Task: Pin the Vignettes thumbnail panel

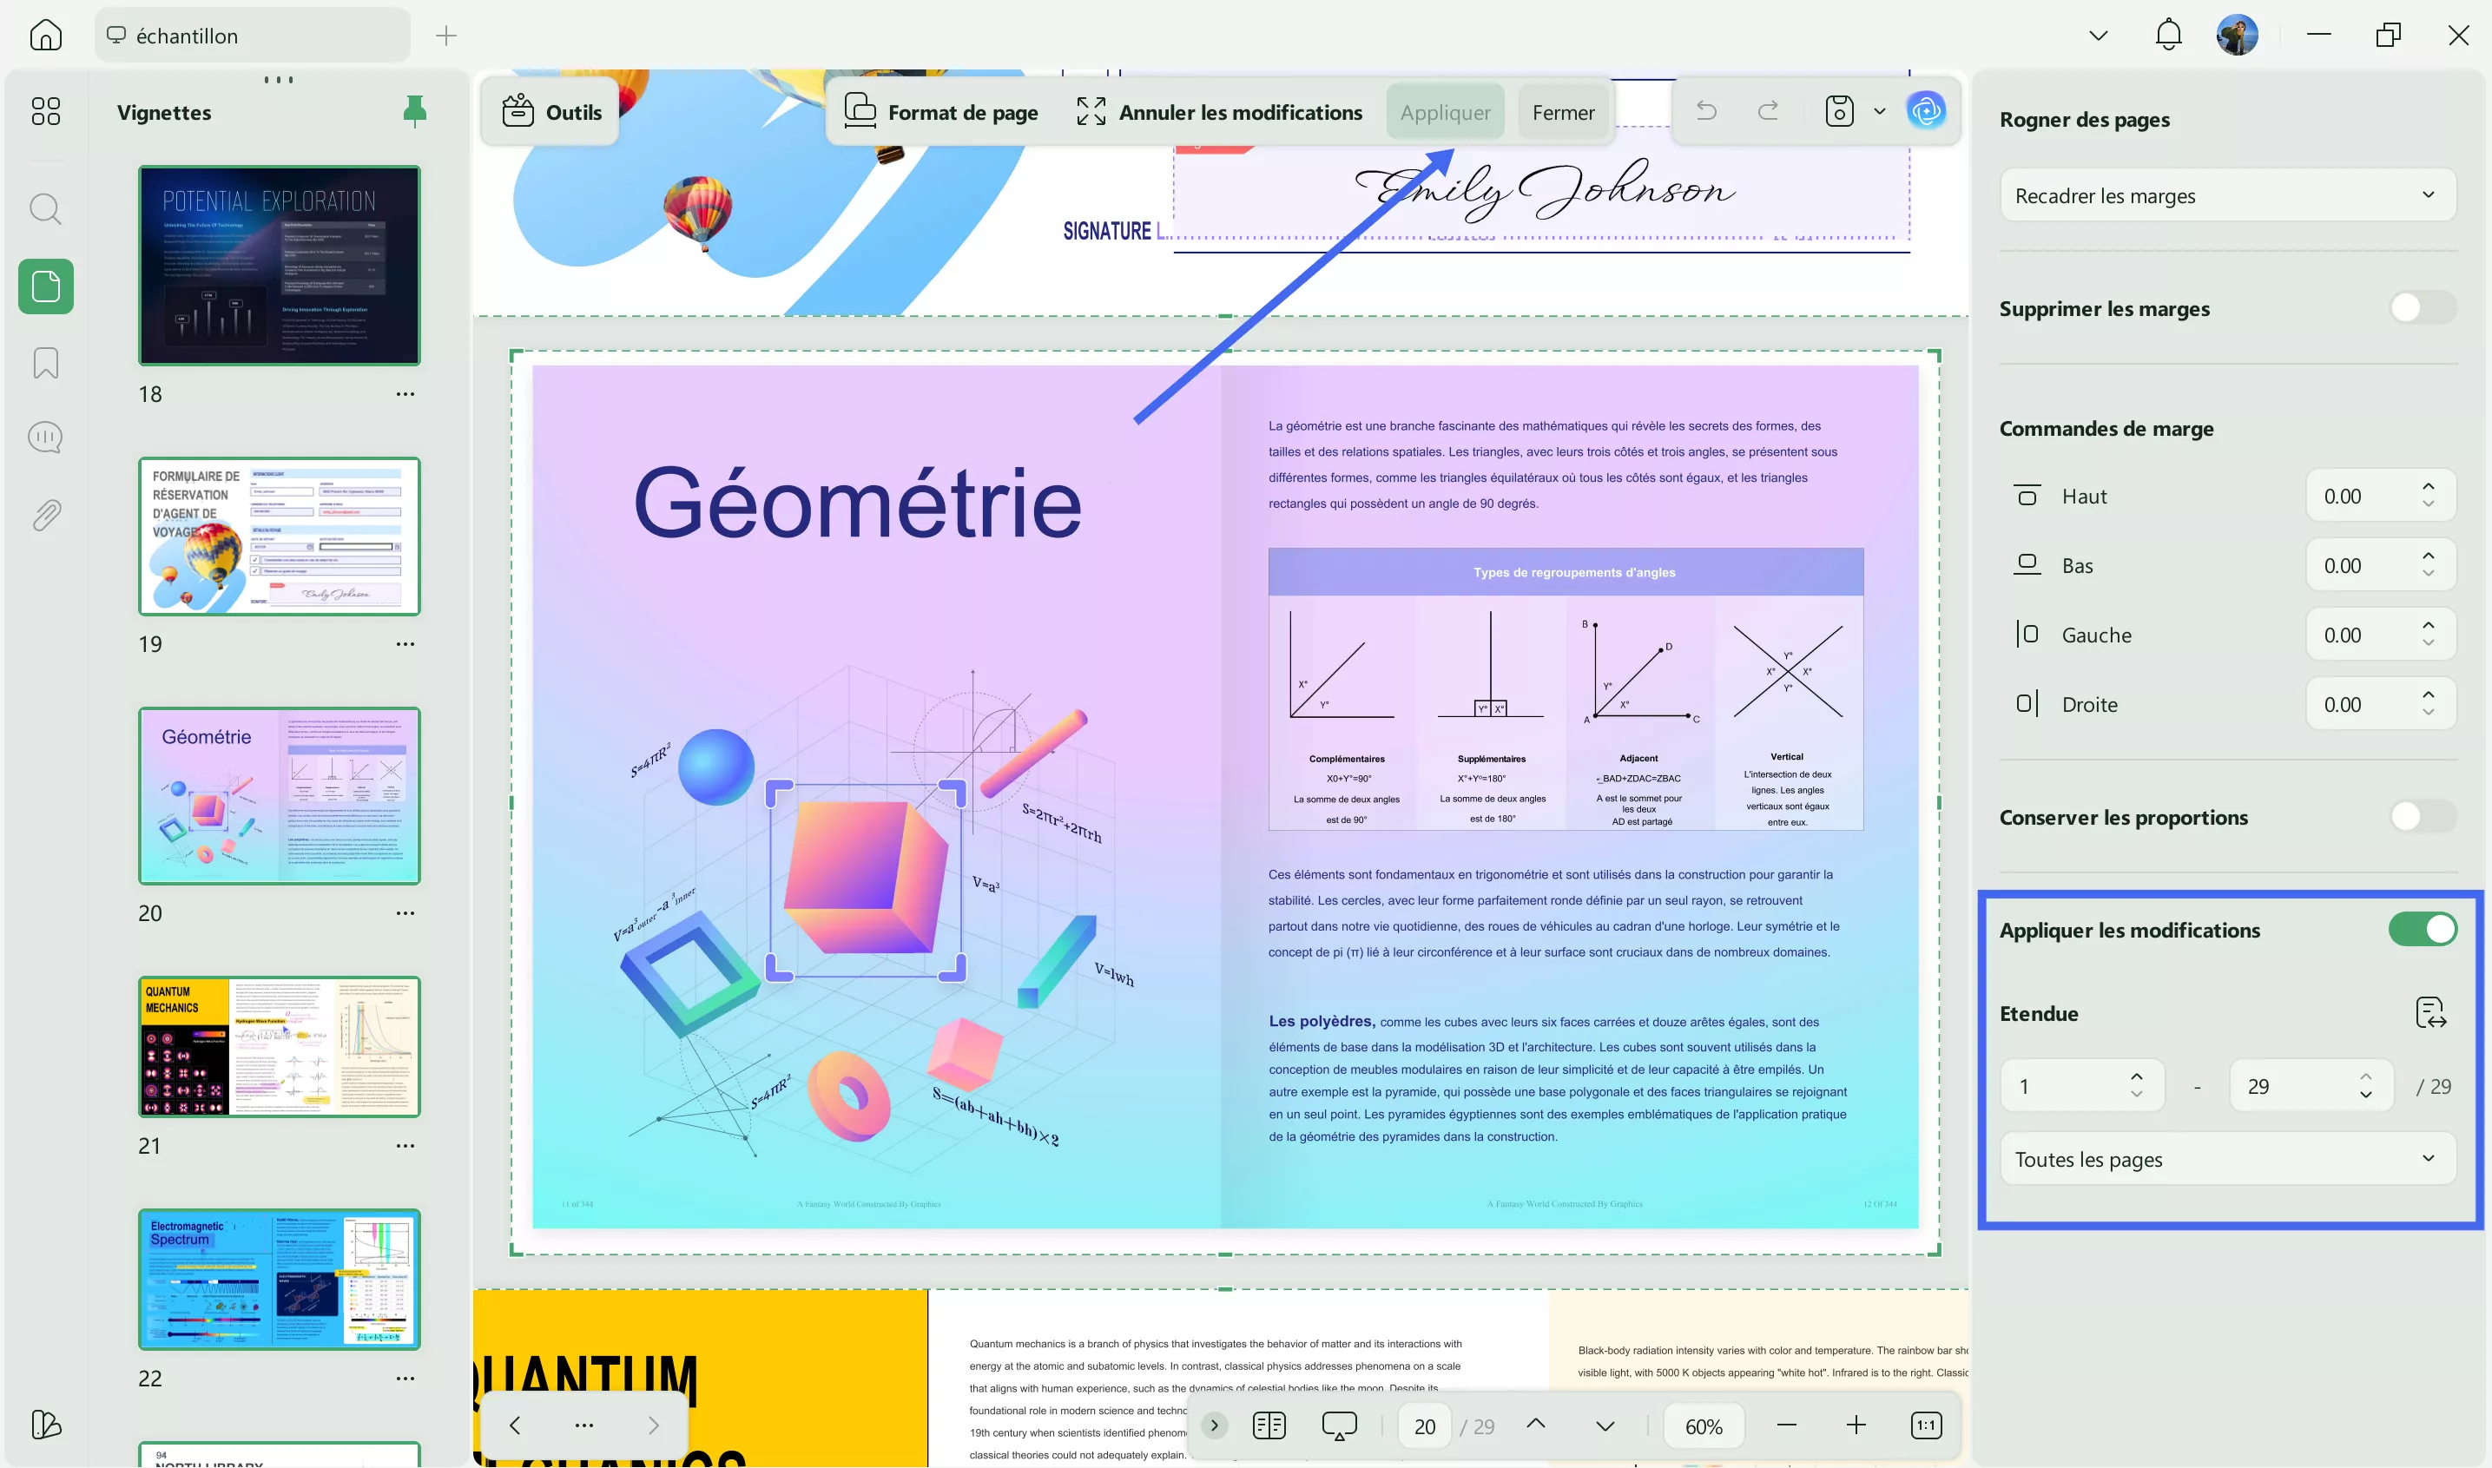Action: pos(414,112)
